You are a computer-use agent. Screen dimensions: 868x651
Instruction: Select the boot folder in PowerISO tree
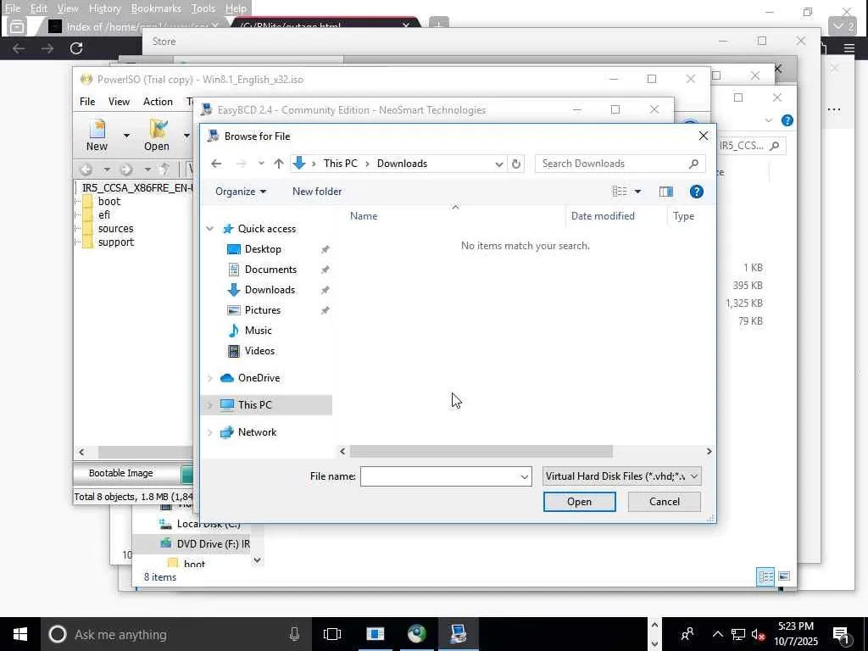109,202
